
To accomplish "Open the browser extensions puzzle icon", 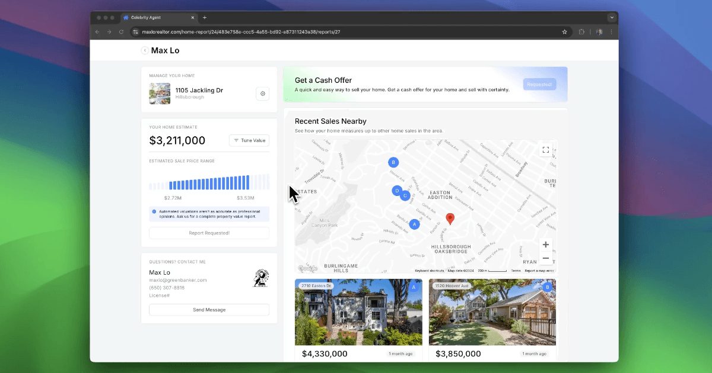I will point(581,32).
